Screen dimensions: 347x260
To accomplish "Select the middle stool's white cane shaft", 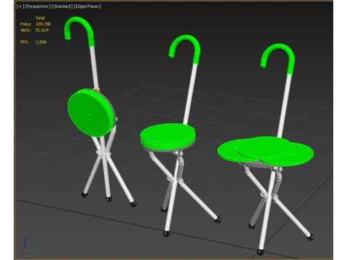I will tap(191, 94).
